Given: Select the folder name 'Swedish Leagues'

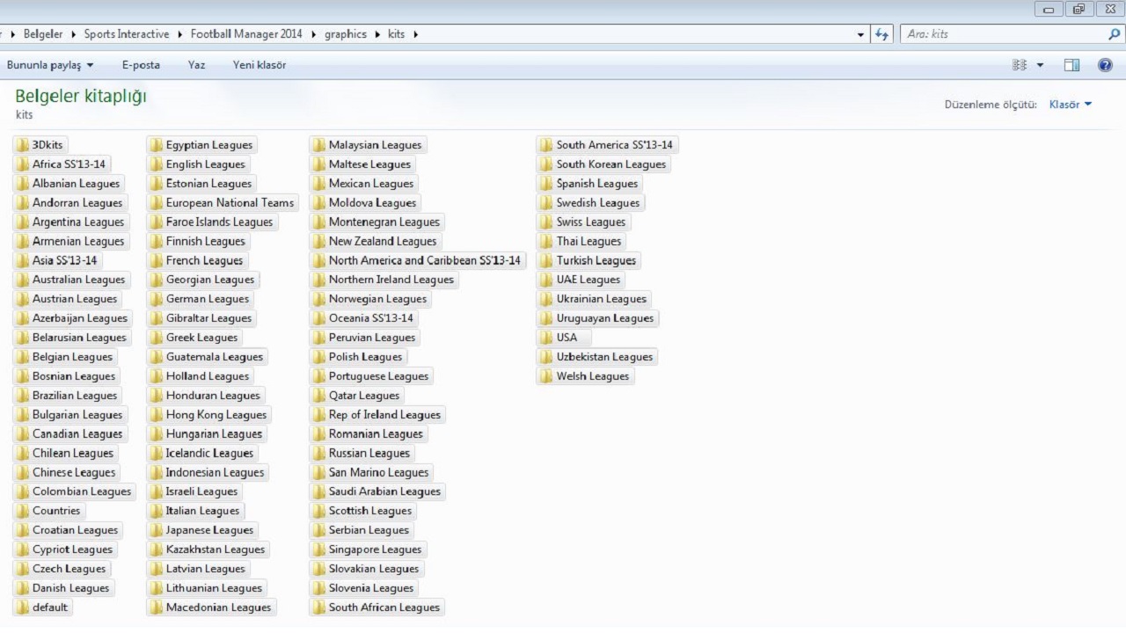Looking at the screenshot, I should coord(598,203).
